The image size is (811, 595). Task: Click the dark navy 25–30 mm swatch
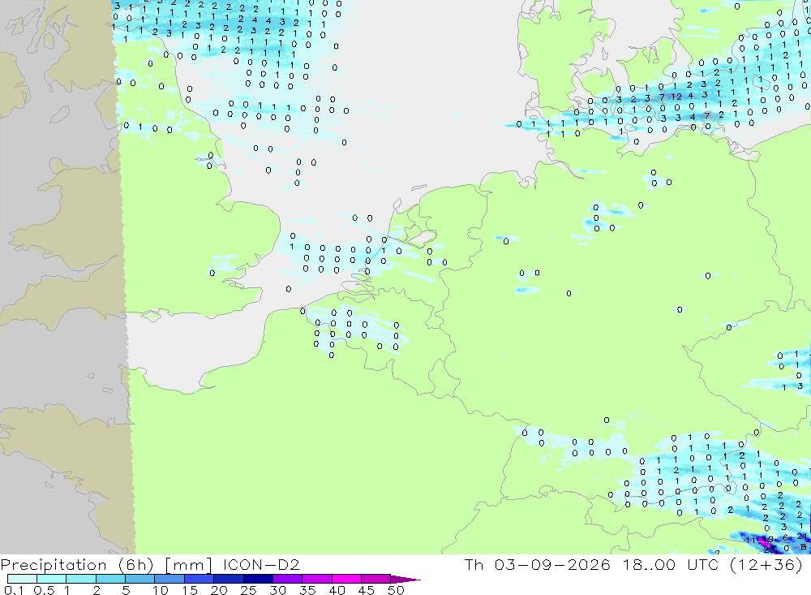[x=258, y=579]
